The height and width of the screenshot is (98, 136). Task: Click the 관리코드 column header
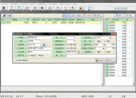(x=115, y=20)
